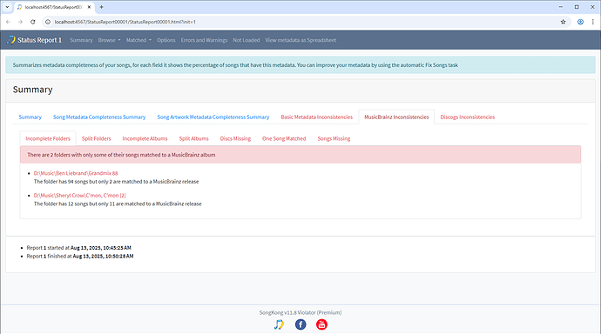Select the Split Albums sub-tab
601x334 pixels.
coord(193,138)
